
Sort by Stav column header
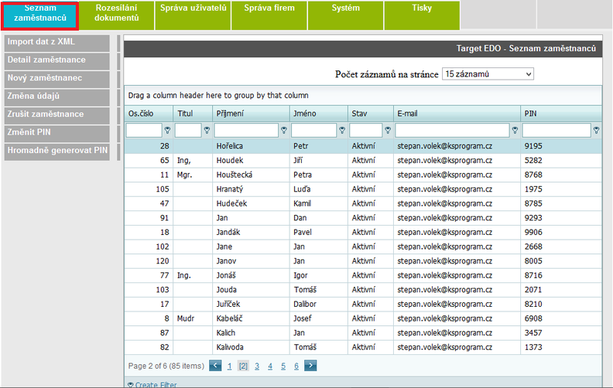371,113
